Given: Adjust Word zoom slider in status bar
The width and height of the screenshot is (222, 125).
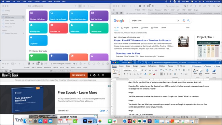Looking at the screenshot, I should coord(207,117).
